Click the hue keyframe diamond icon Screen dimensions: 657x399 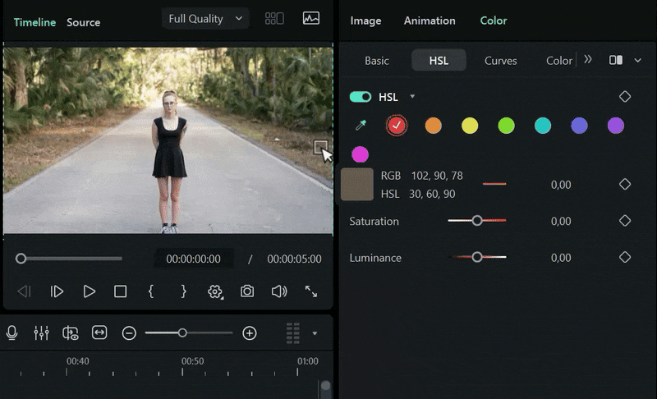(625, 184)
